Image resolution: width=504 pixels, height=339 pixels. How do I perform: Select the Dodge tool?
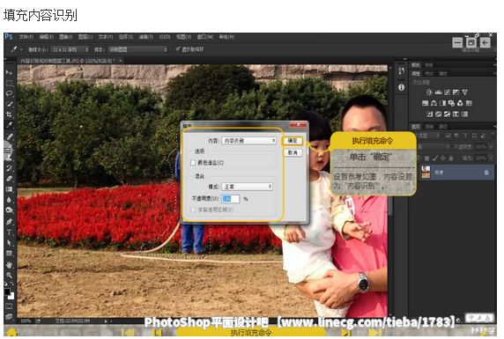click(x=9, y=210)
